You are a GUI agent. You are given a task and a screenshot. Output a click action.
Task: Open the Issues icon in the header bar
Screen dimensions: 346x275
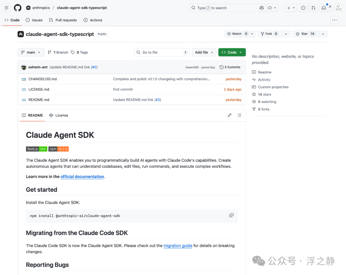tap(303, 8)
